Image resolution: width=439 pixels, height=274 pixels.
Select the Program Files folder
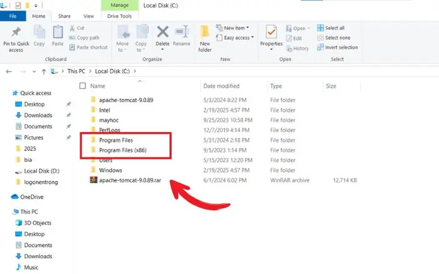tap(116, 141)
